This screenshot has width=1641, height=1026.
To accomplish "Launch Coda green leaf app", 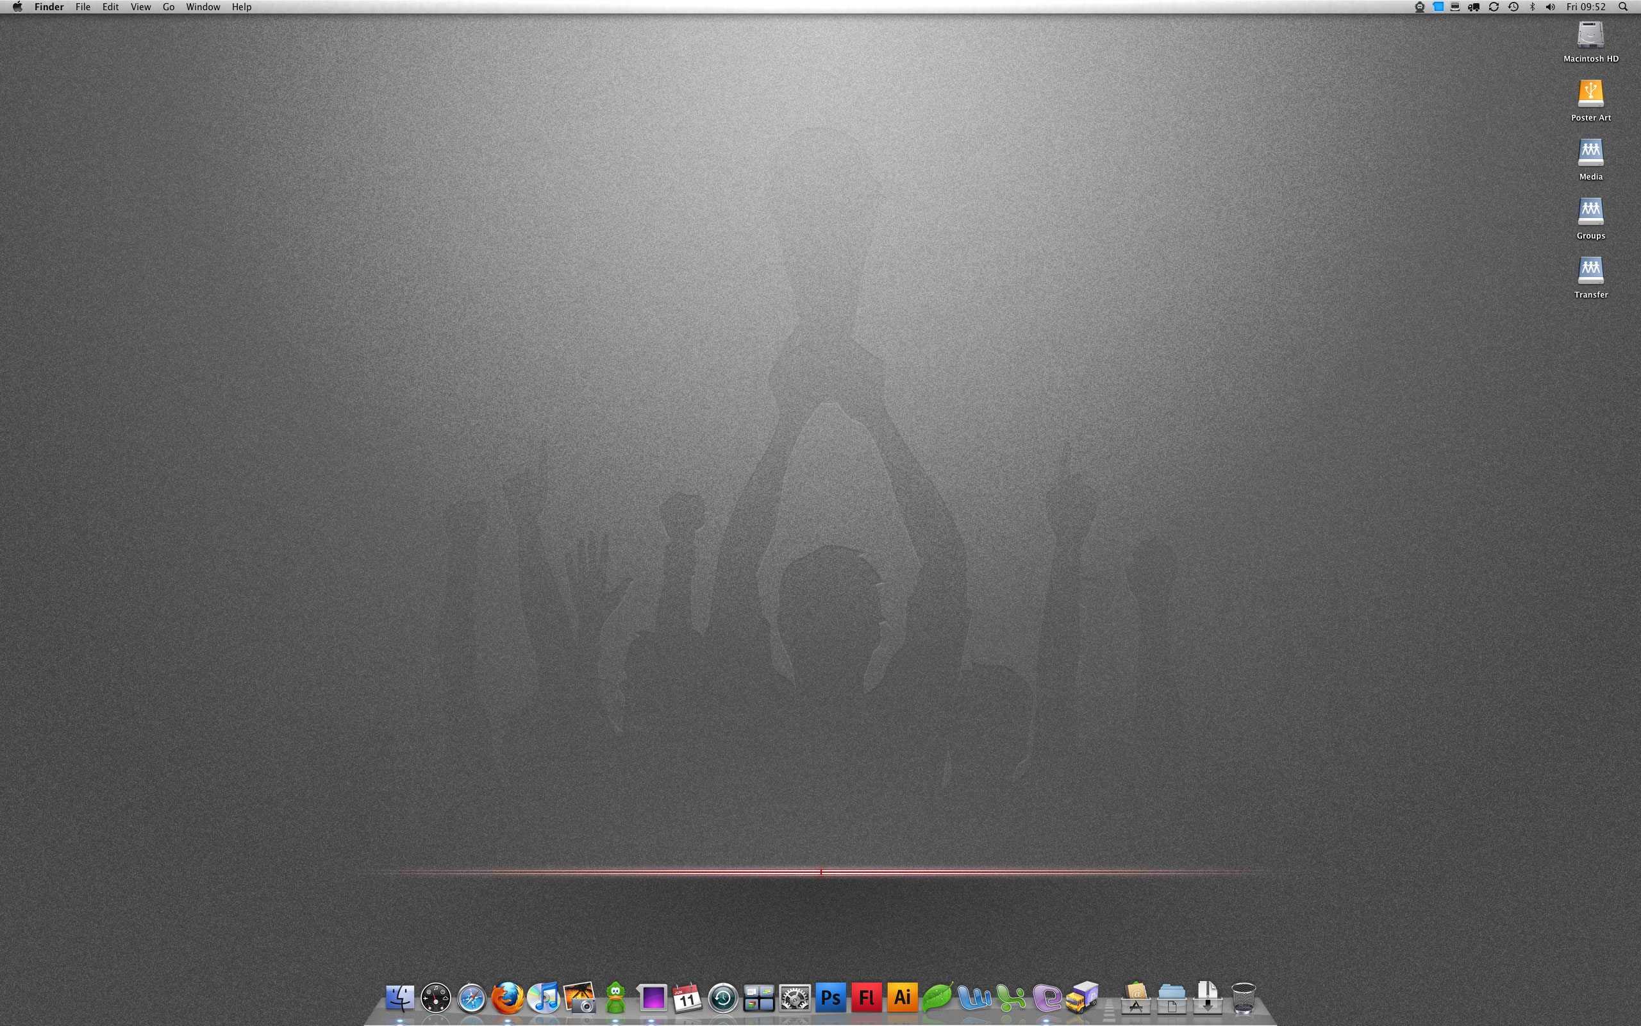I will coord(938,998).
